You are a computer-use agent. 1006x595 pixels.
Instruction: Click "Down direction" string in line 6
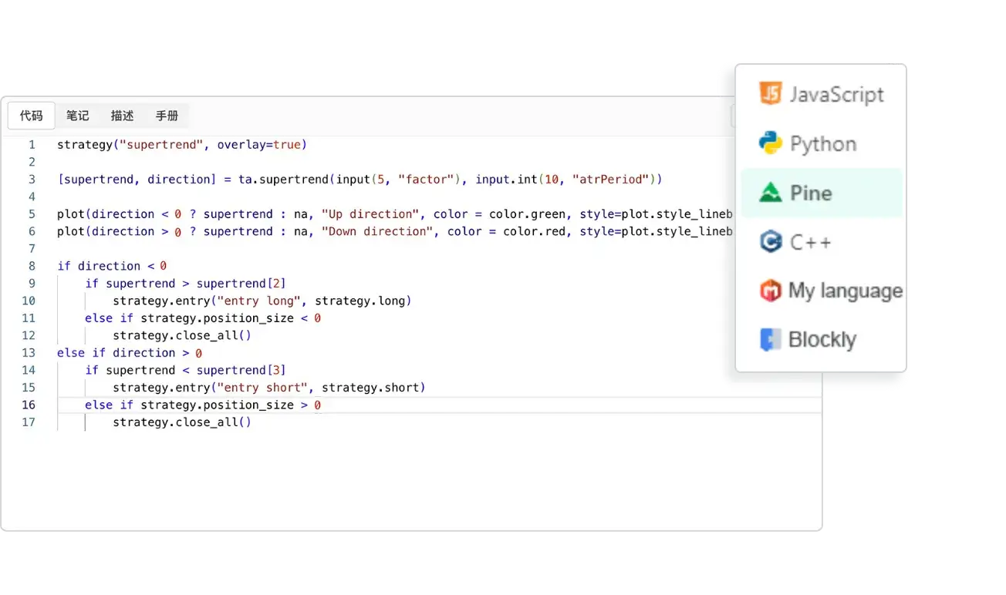click(377, 231)
